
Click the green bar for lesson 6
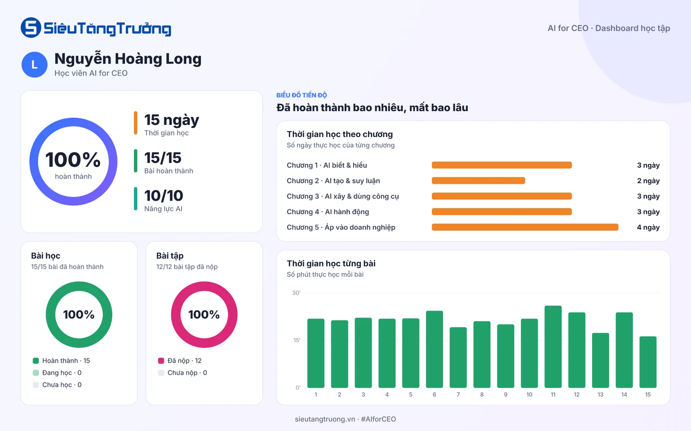point(434,349)
